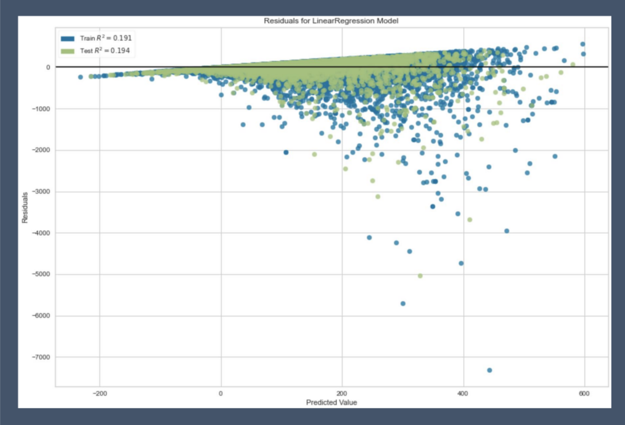Viewport: 625px width, 425px height.
Task: Click the chart title Residuals for LinearRegression Model
Action: (x=331, y=21)
